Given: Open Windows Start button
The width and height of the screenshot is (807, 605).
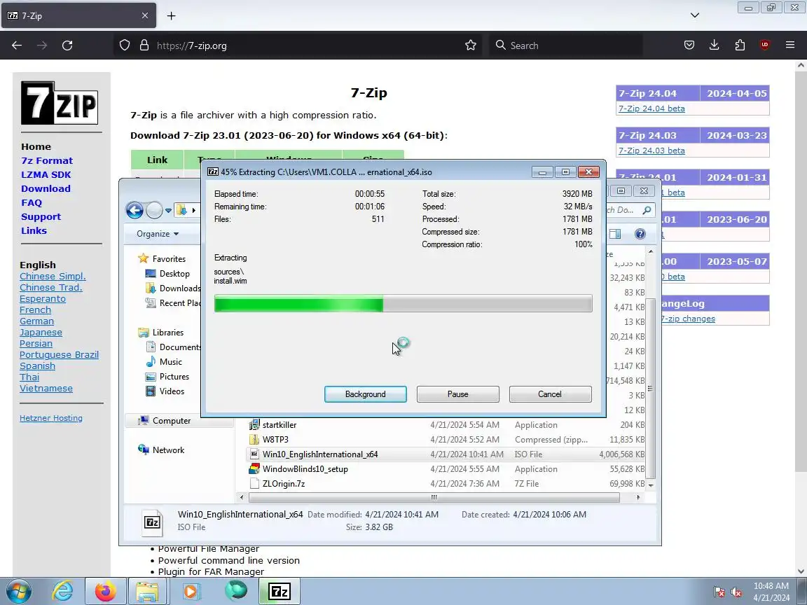Looking at the screenshot, I should click(18, 591).
